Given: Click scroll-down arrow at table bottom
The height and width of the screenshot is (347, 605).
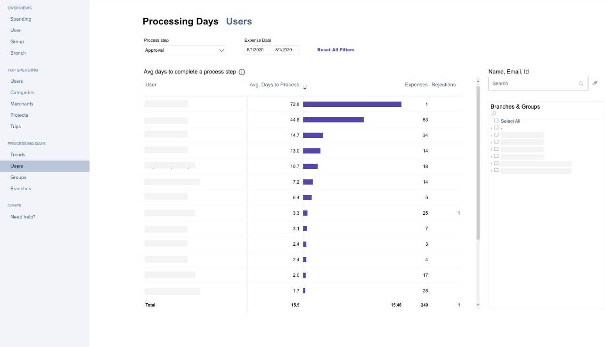Looking at the screenshot, I should tap(478, 305).
